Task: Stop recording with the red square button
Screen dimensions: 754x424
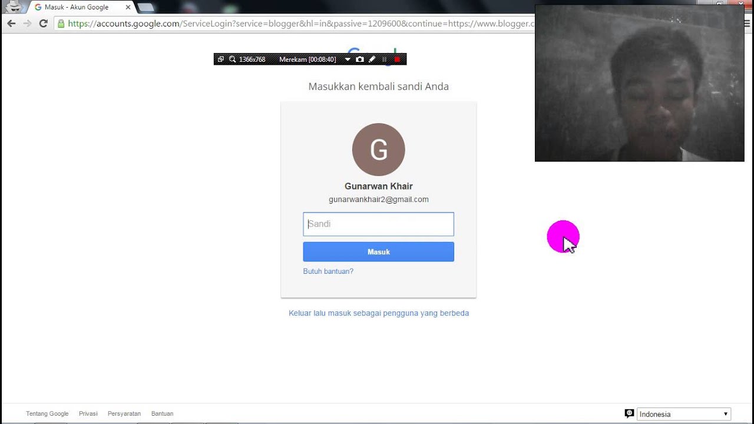Action: [398, 59]
